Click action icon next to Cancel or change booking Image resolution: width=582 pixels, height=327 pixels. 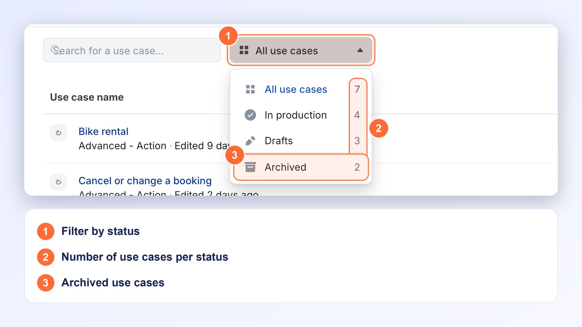pyautogui.click(x=58, y=182)
